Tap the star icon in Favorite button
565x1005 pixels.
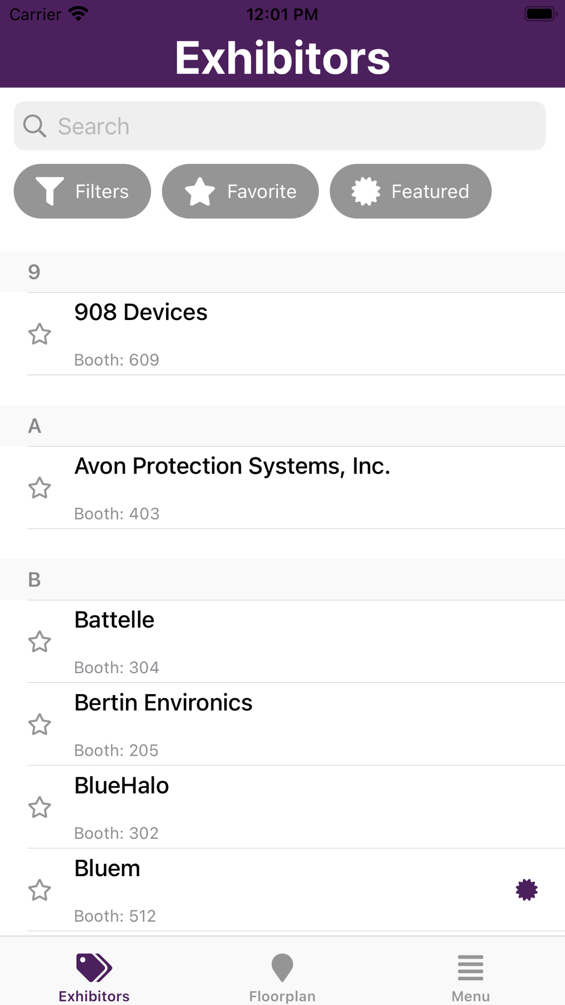[x=200, y=191]
